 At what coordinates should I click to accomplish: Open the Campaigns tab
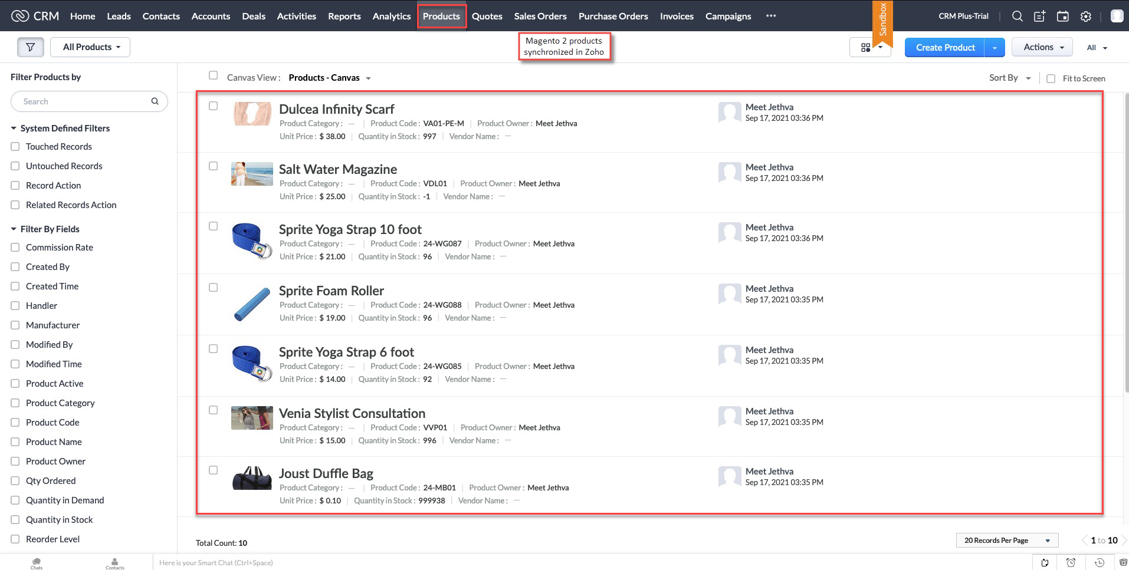(728, 16)
